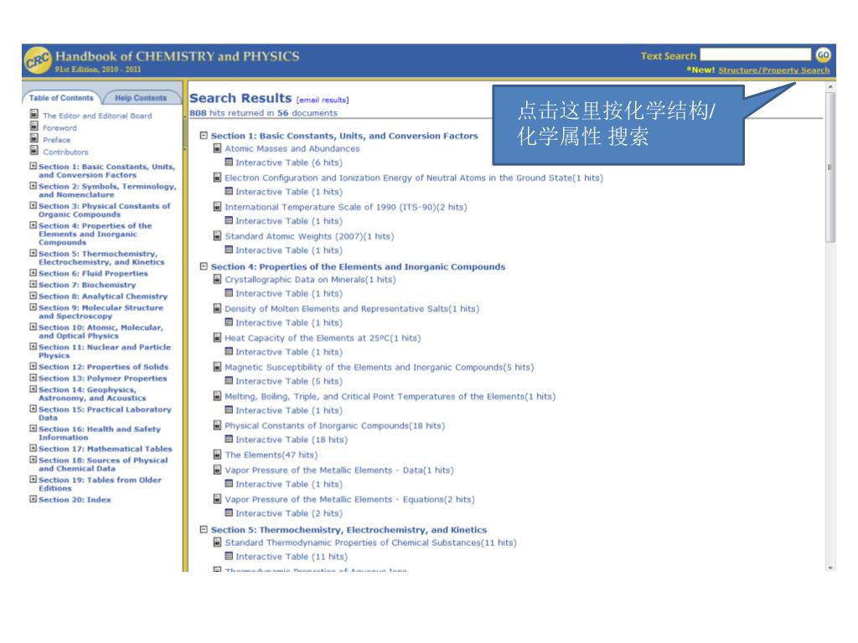Expand Section 12: Properties of Solids
The image size is (858, 643).
pyautogui.click(x=34, y=367)
